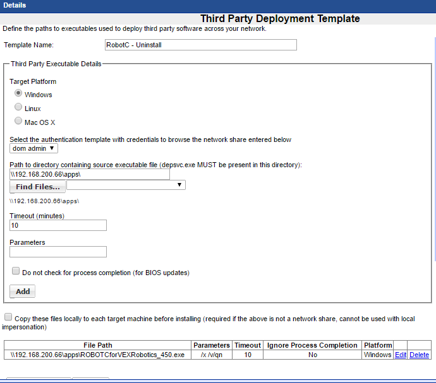Choose Linux as the target platform
Screen dimensions: 436x383
click(x=18, y=107)
